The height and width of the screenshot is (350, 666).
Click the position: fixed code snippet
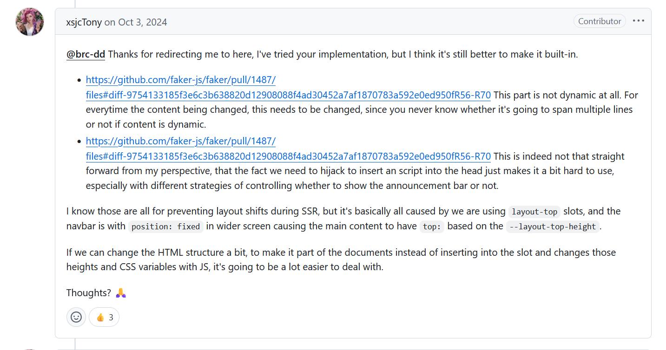tap(165, 227)
